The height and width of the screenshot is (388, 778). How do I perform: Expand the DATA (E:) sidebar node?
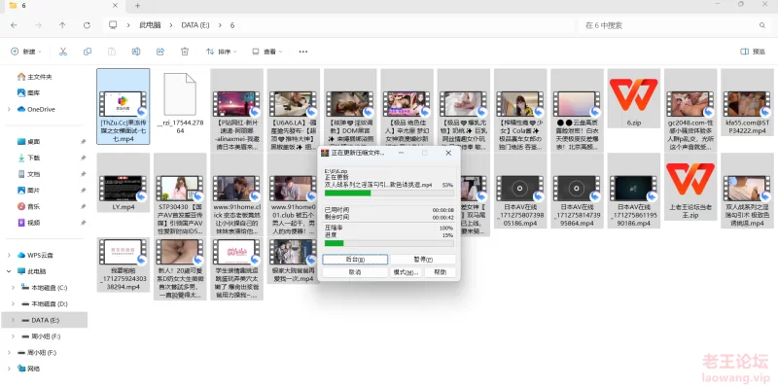pos(14,320)
